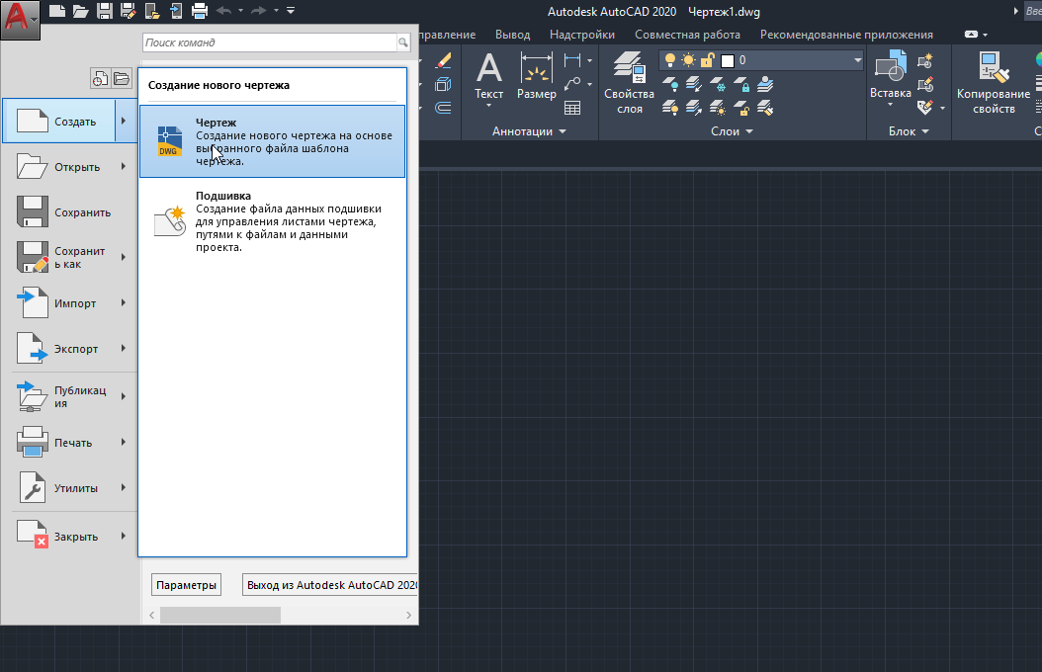Viewport: 1042px width, 672px height.
Task: Click the Вставка block insert button
Action: 891,78
